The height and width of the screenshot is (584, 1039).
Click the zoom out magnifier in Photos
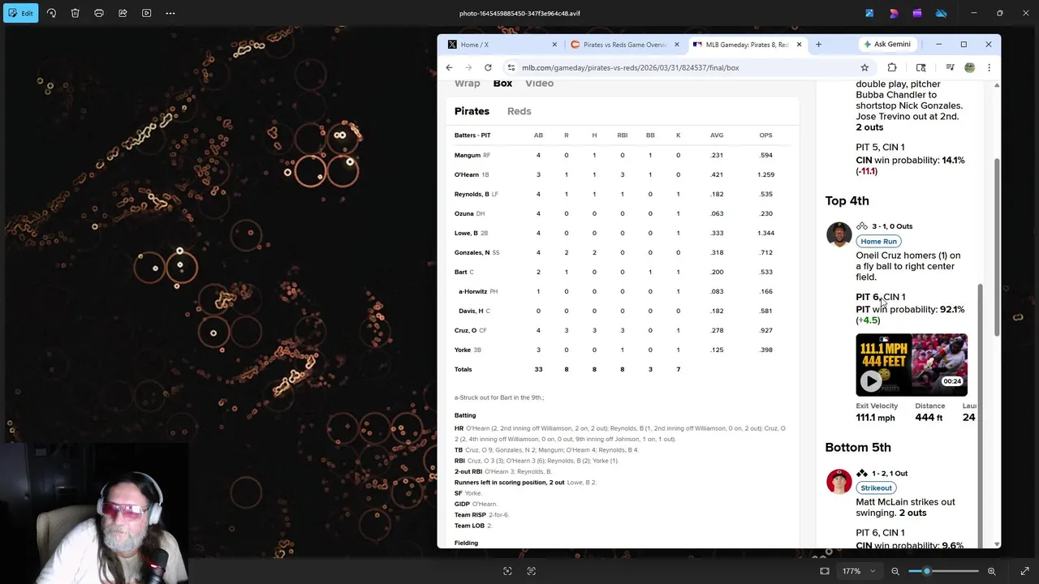(895, 571)
